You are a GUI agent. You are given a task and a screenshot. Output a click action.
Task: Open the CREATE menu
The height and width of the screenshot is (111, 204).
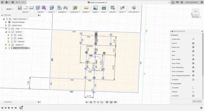point(41,12)
